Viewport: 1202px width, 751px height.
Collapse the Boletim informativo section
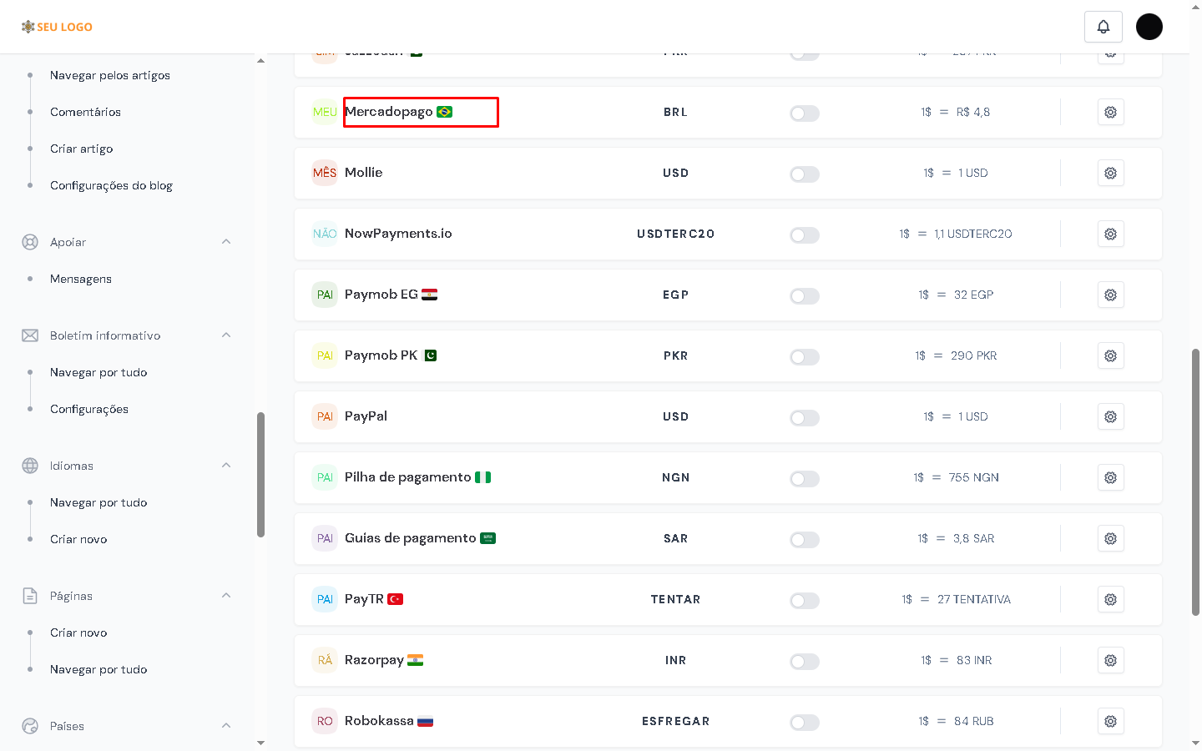226,335
